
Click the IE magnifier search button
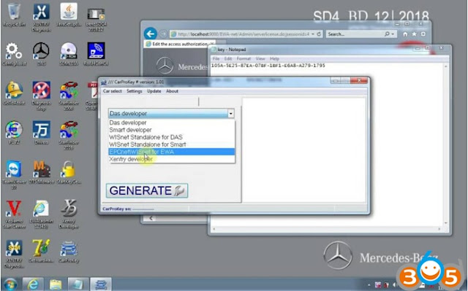click(x=387, y=34)
